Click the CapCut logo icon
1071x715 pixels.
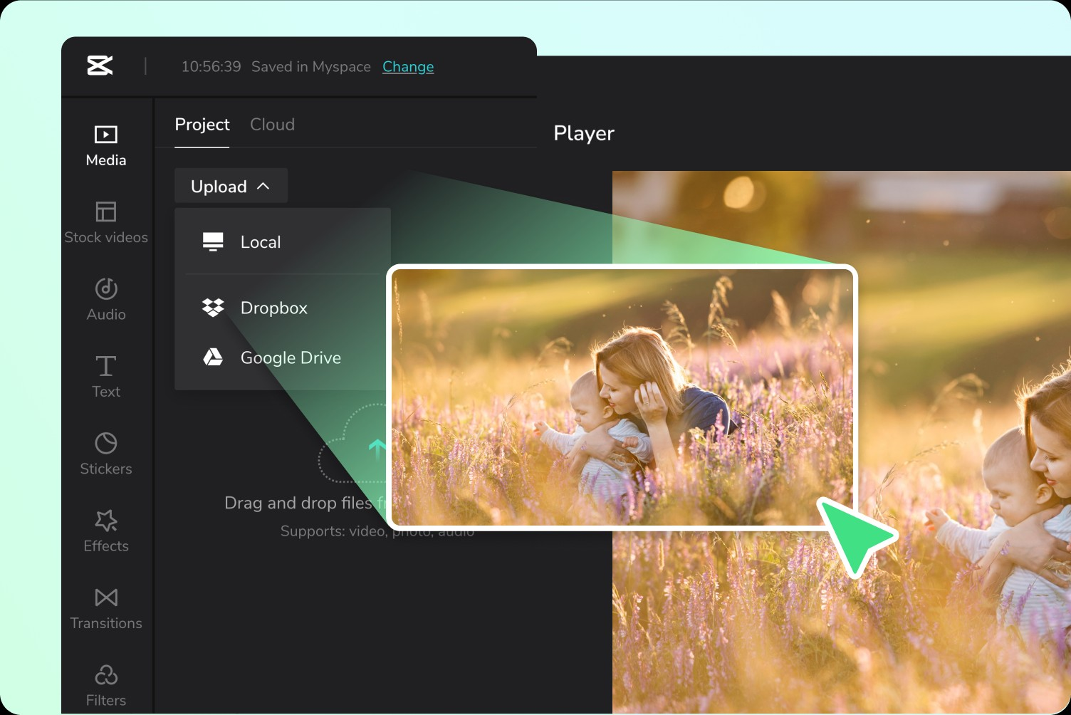coord(100,66)
